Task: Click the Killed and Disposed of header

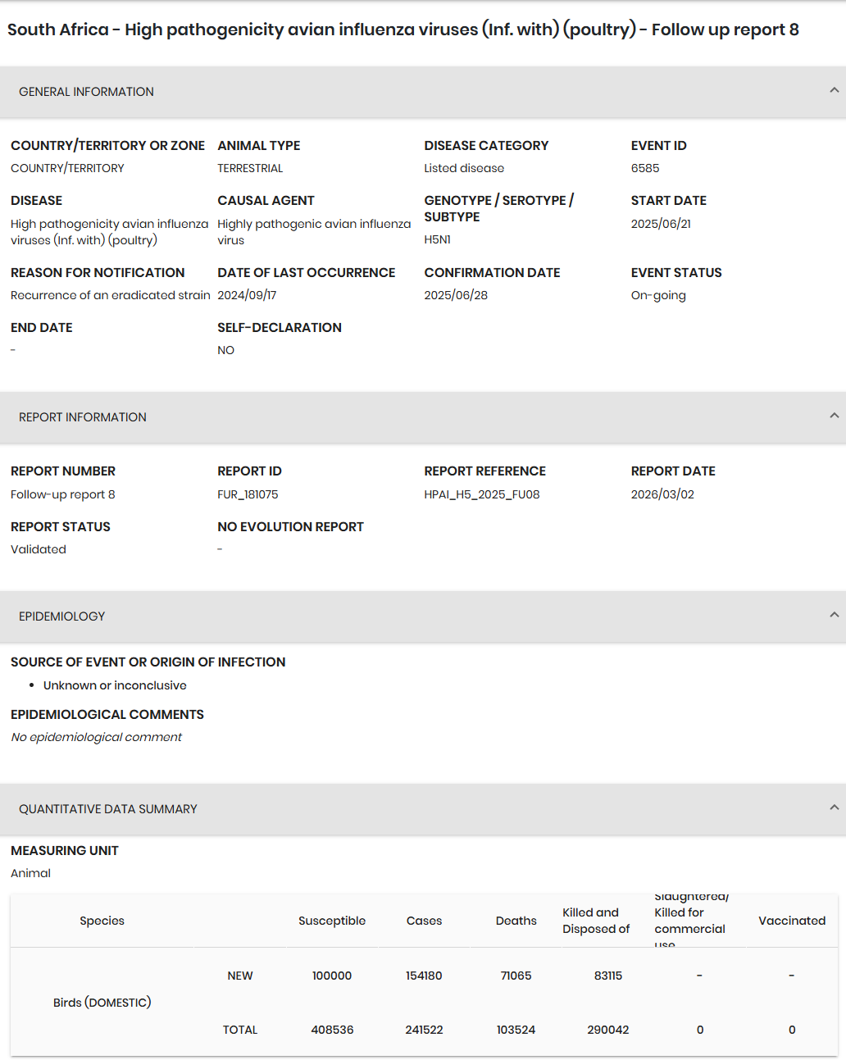Action: click(596, 921)
